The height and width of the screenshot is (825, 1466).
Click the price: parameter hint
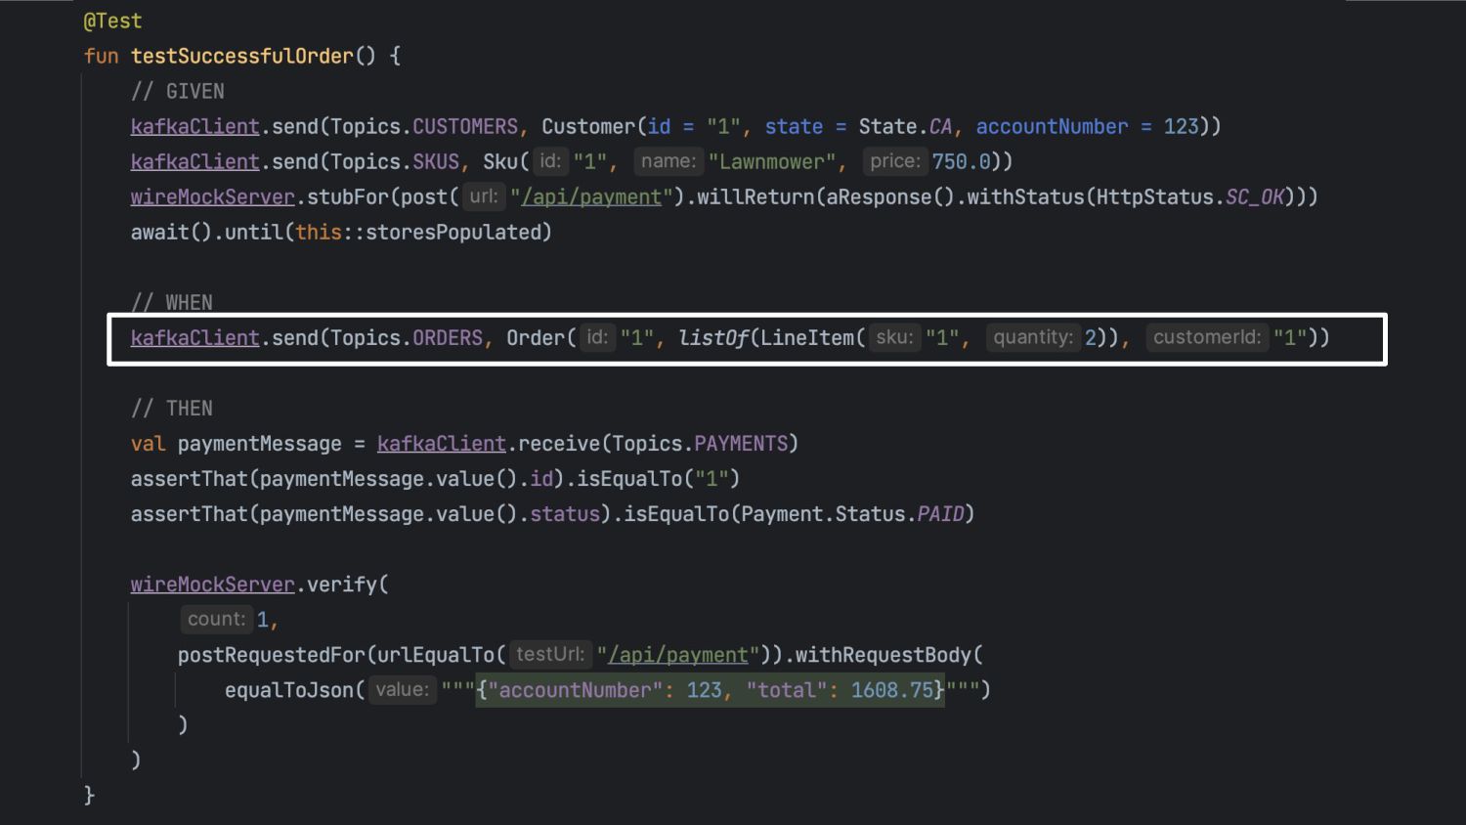coord(895,161)
